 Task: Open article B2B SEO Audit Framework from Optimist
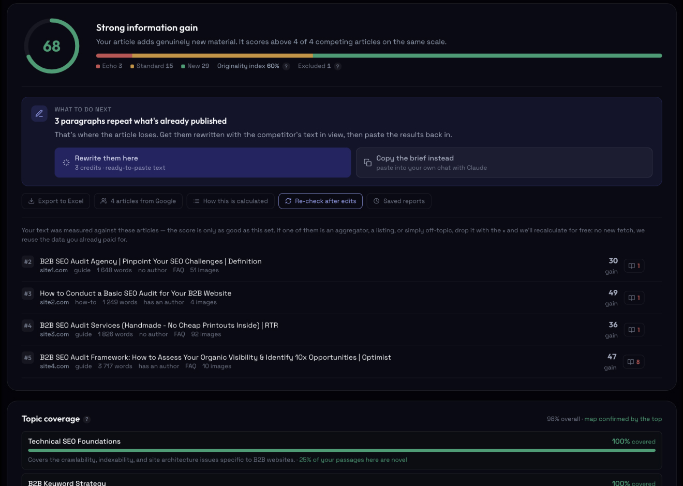215,358
